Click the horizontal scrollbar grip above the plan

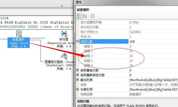pyautogui.click(x=62, y=6)
